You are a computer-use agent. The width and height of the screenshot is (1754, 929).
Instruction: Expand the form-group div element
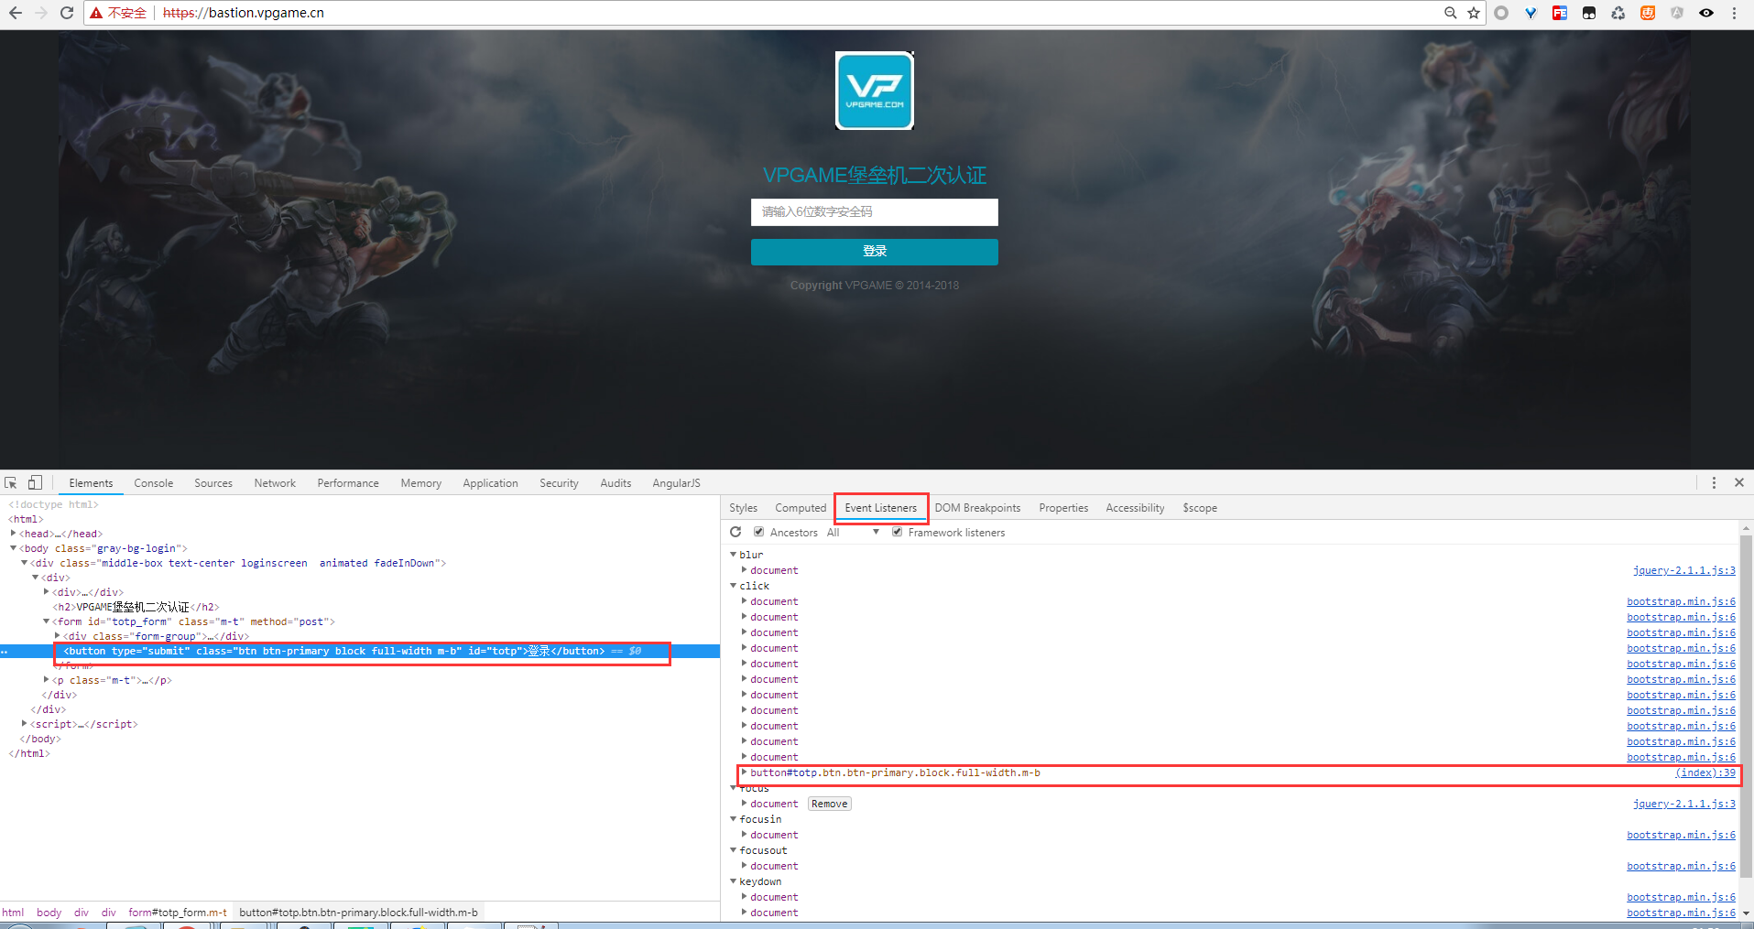point(58,636)
